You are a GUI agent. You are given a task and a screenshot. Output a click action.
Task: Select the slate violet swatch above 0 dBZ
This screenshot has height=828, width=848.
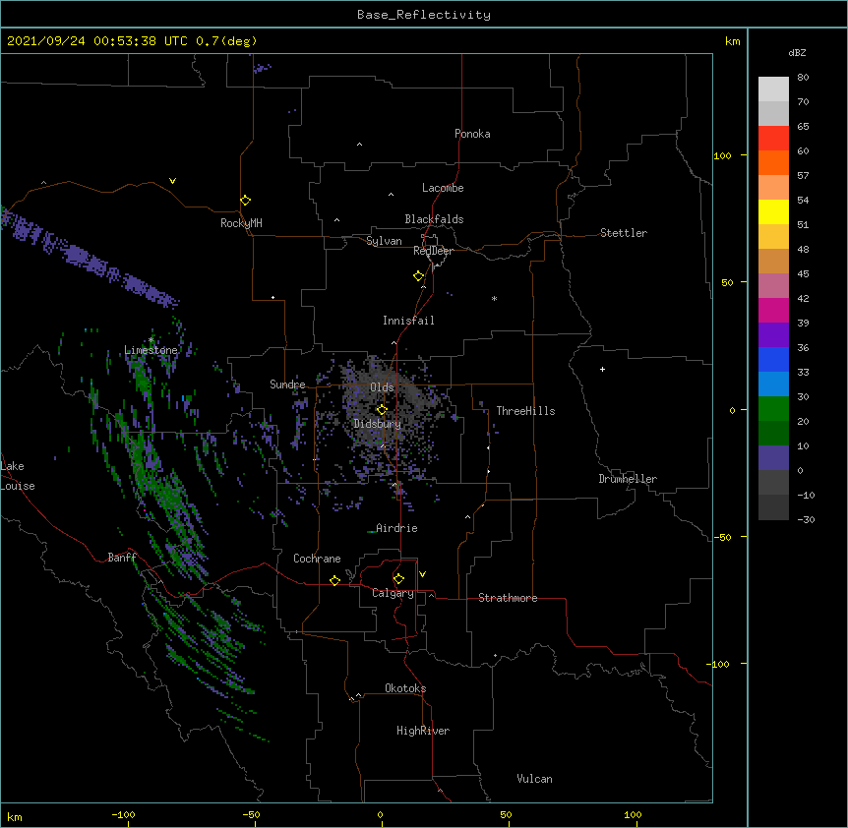pos(773,458)
